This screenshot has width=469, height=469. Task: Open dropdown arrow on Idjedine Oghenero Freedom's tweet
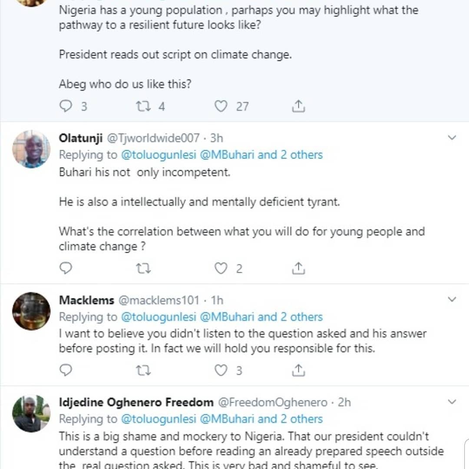pyautogui.click(x=452, y=402)
